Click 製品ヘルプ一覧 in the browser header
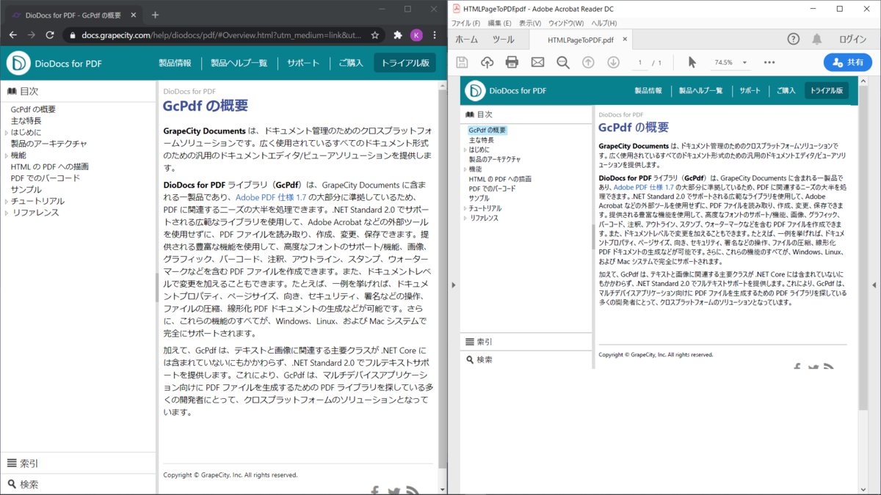The image size is (881, 495). coord(239,63)
